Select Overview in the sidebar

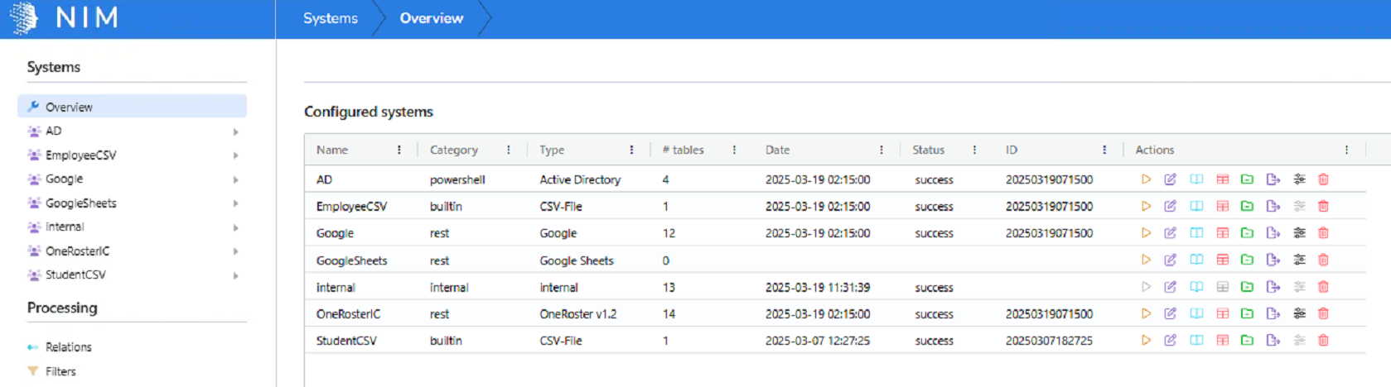[133, 107]
